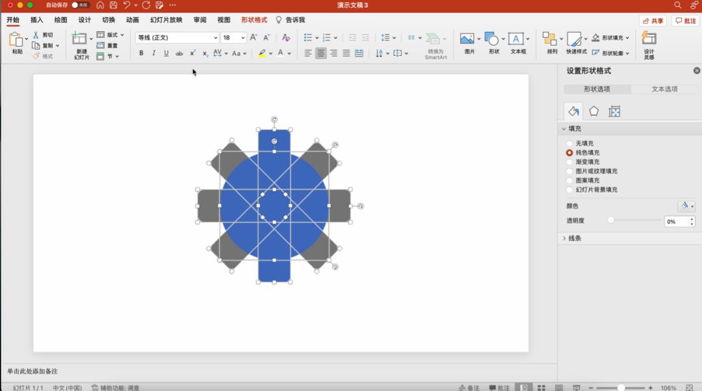
Task: Open the fill color (颜色) picker
Action: pos(686,206)
